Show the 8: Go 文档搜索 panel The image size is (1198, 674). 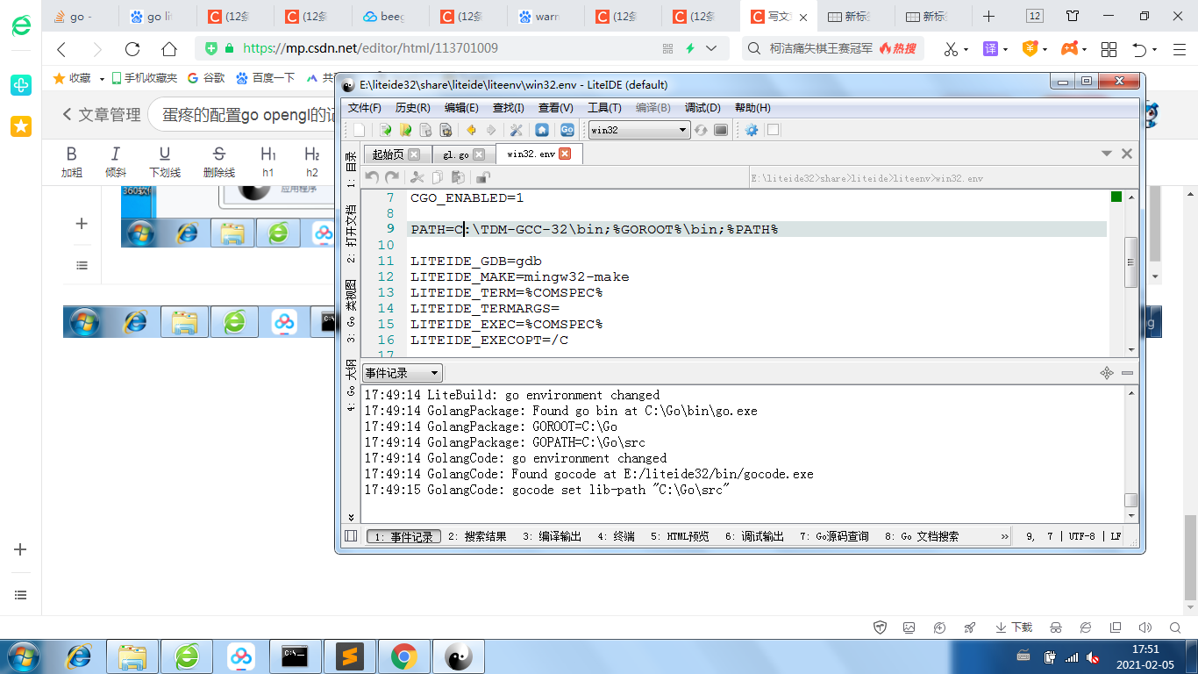pos(922,536)
